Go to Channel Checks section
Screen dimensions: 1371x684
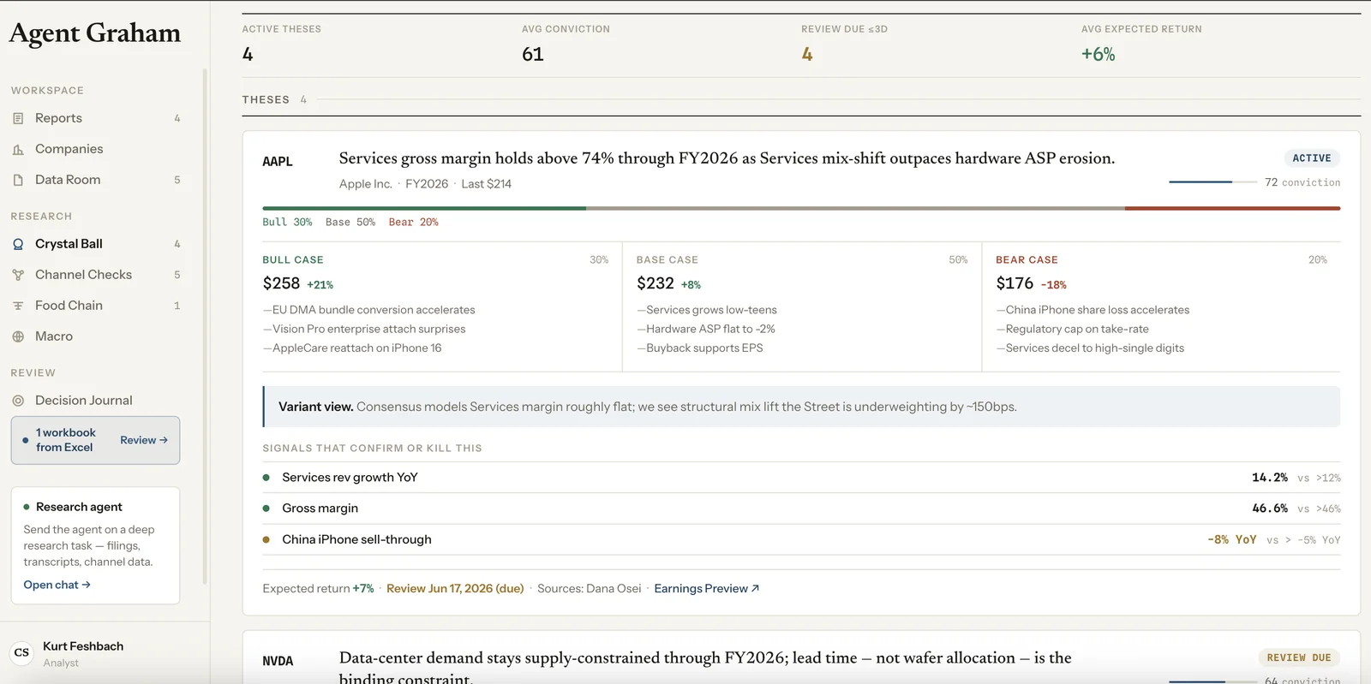tap(96, 275)
